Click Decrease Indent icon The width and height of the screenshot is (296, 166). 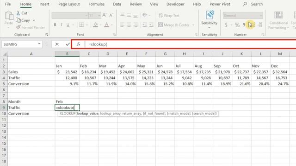(145, 24)
